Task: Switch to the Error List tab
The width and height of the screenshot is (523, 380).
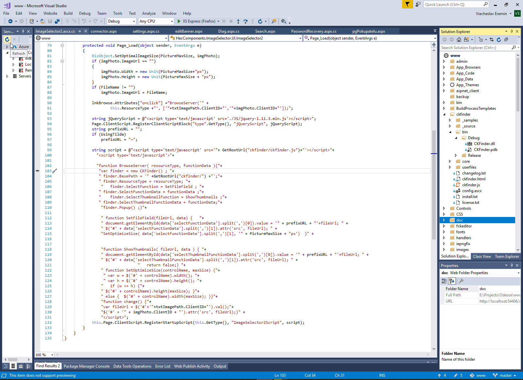Action: [x=163, y=366]
